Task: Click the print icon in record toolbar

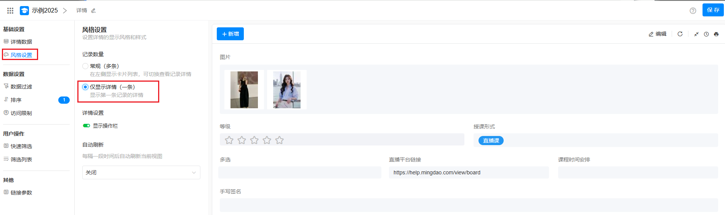Action: point(716,34)
